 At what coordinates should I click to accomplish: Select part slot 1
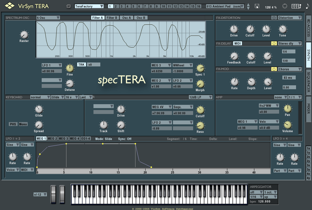(x=110, y=7)
